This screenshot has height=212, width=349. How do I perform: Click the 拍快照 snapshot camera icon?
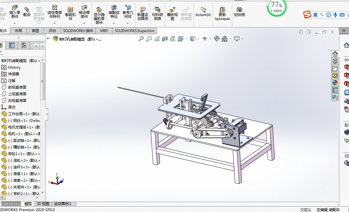pyautogui.click(x=240, y=10)
